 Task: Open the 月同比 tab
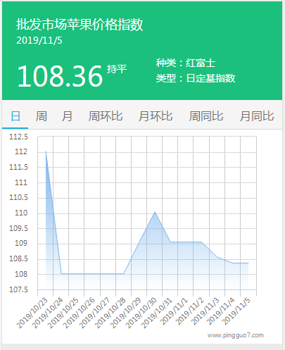[x=257, y=116]
